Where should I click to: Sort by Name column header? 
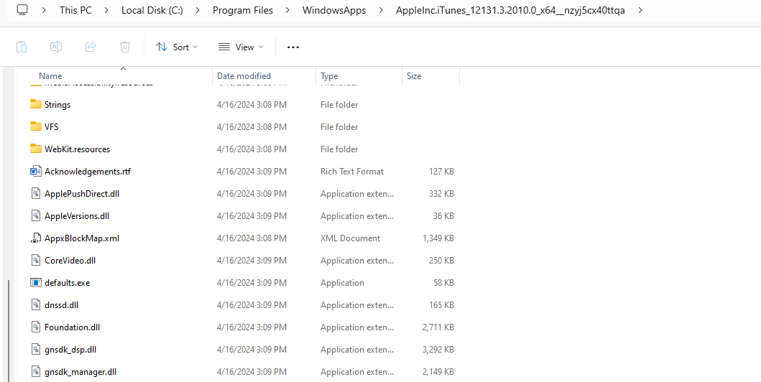[x=50, y=75]
